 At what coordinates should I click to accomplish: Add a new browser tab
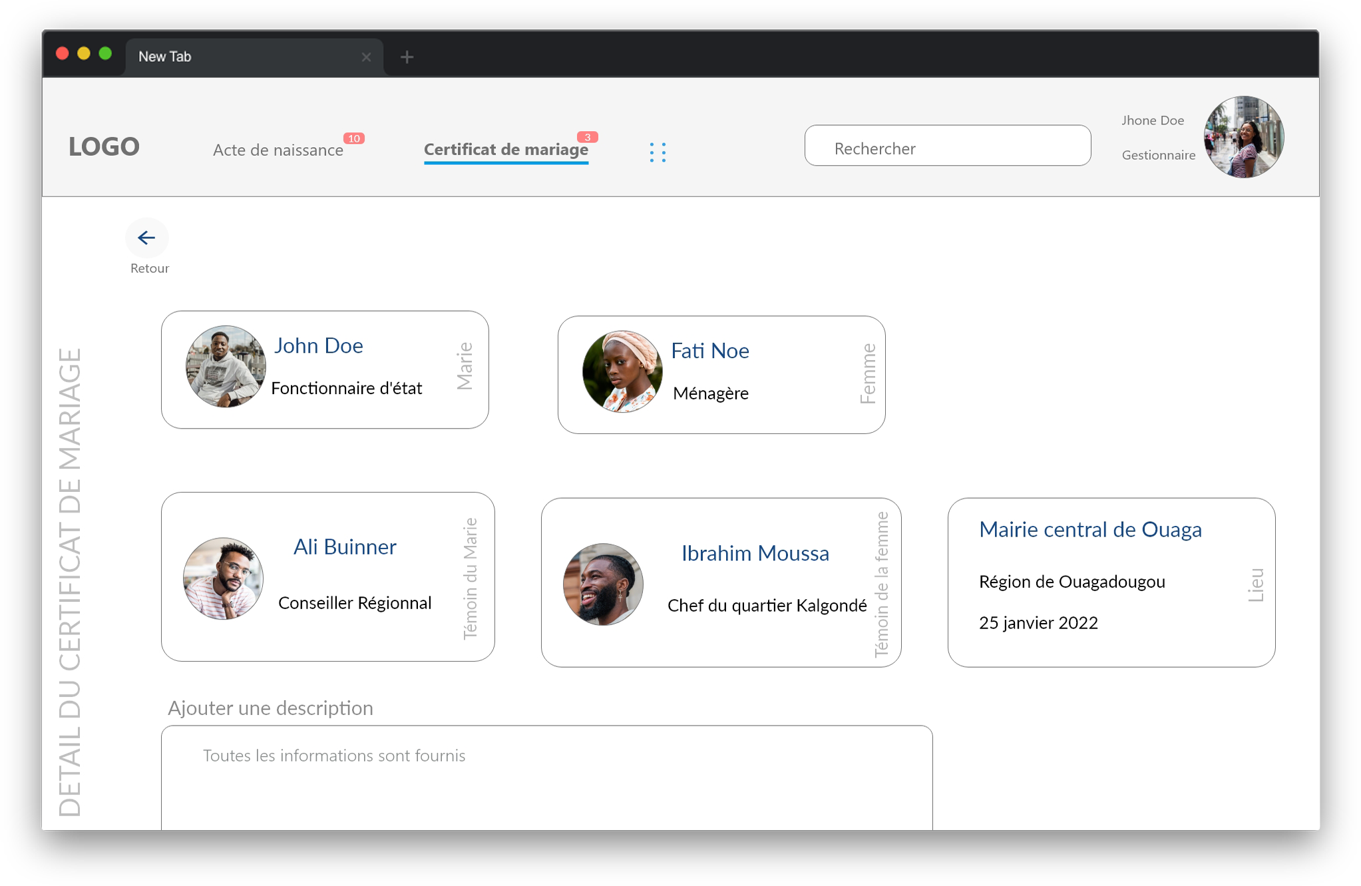(x=407, y=57)
